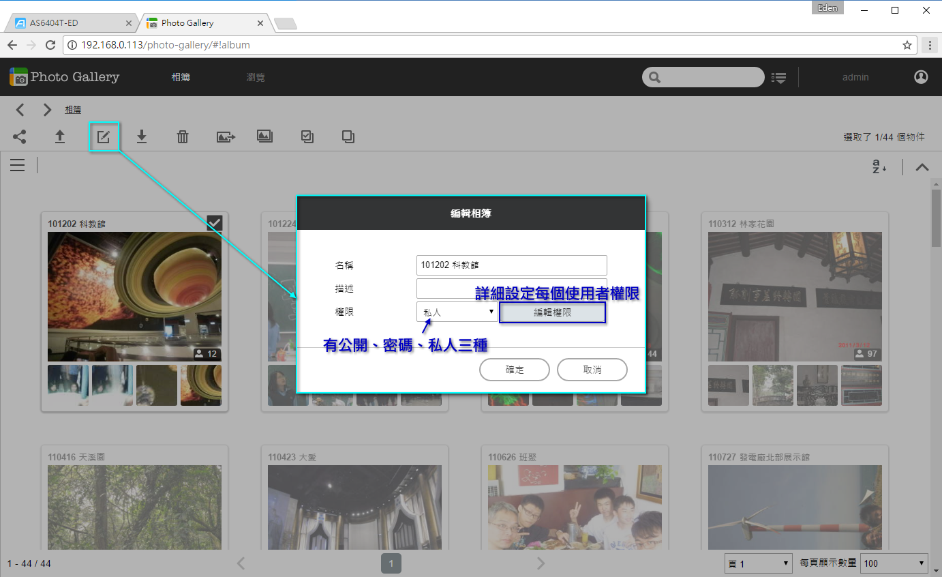
Task: Open a new browser tab
Action: [285, 23]
